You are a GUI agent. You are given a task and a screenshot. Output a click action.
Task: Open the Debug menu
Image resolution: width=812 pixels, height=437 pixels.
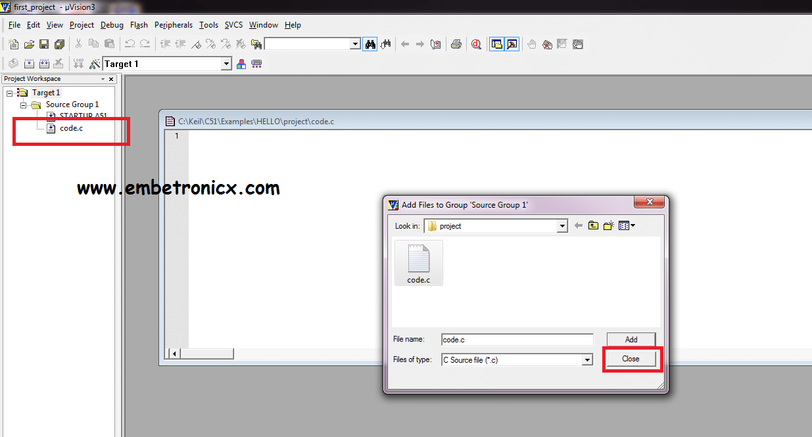(112, 25)
